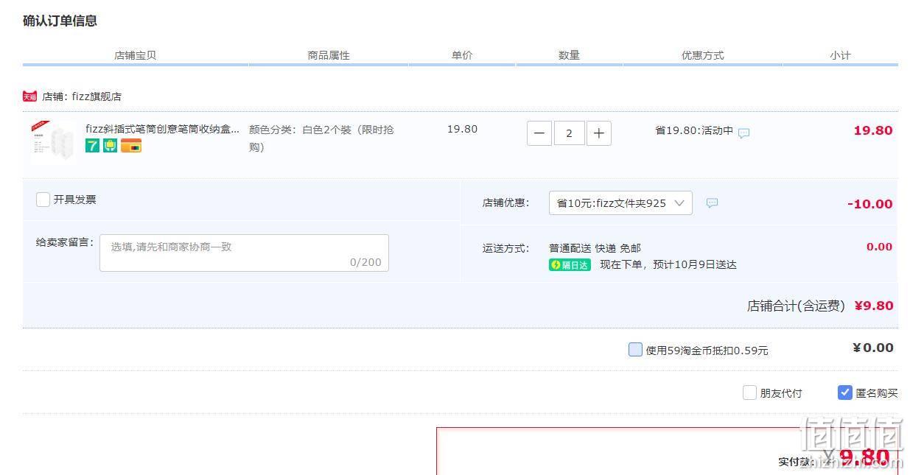This screenshot has width=910, height=475.
Task: Click the unit price 19.80
Action: click(462, 129)
